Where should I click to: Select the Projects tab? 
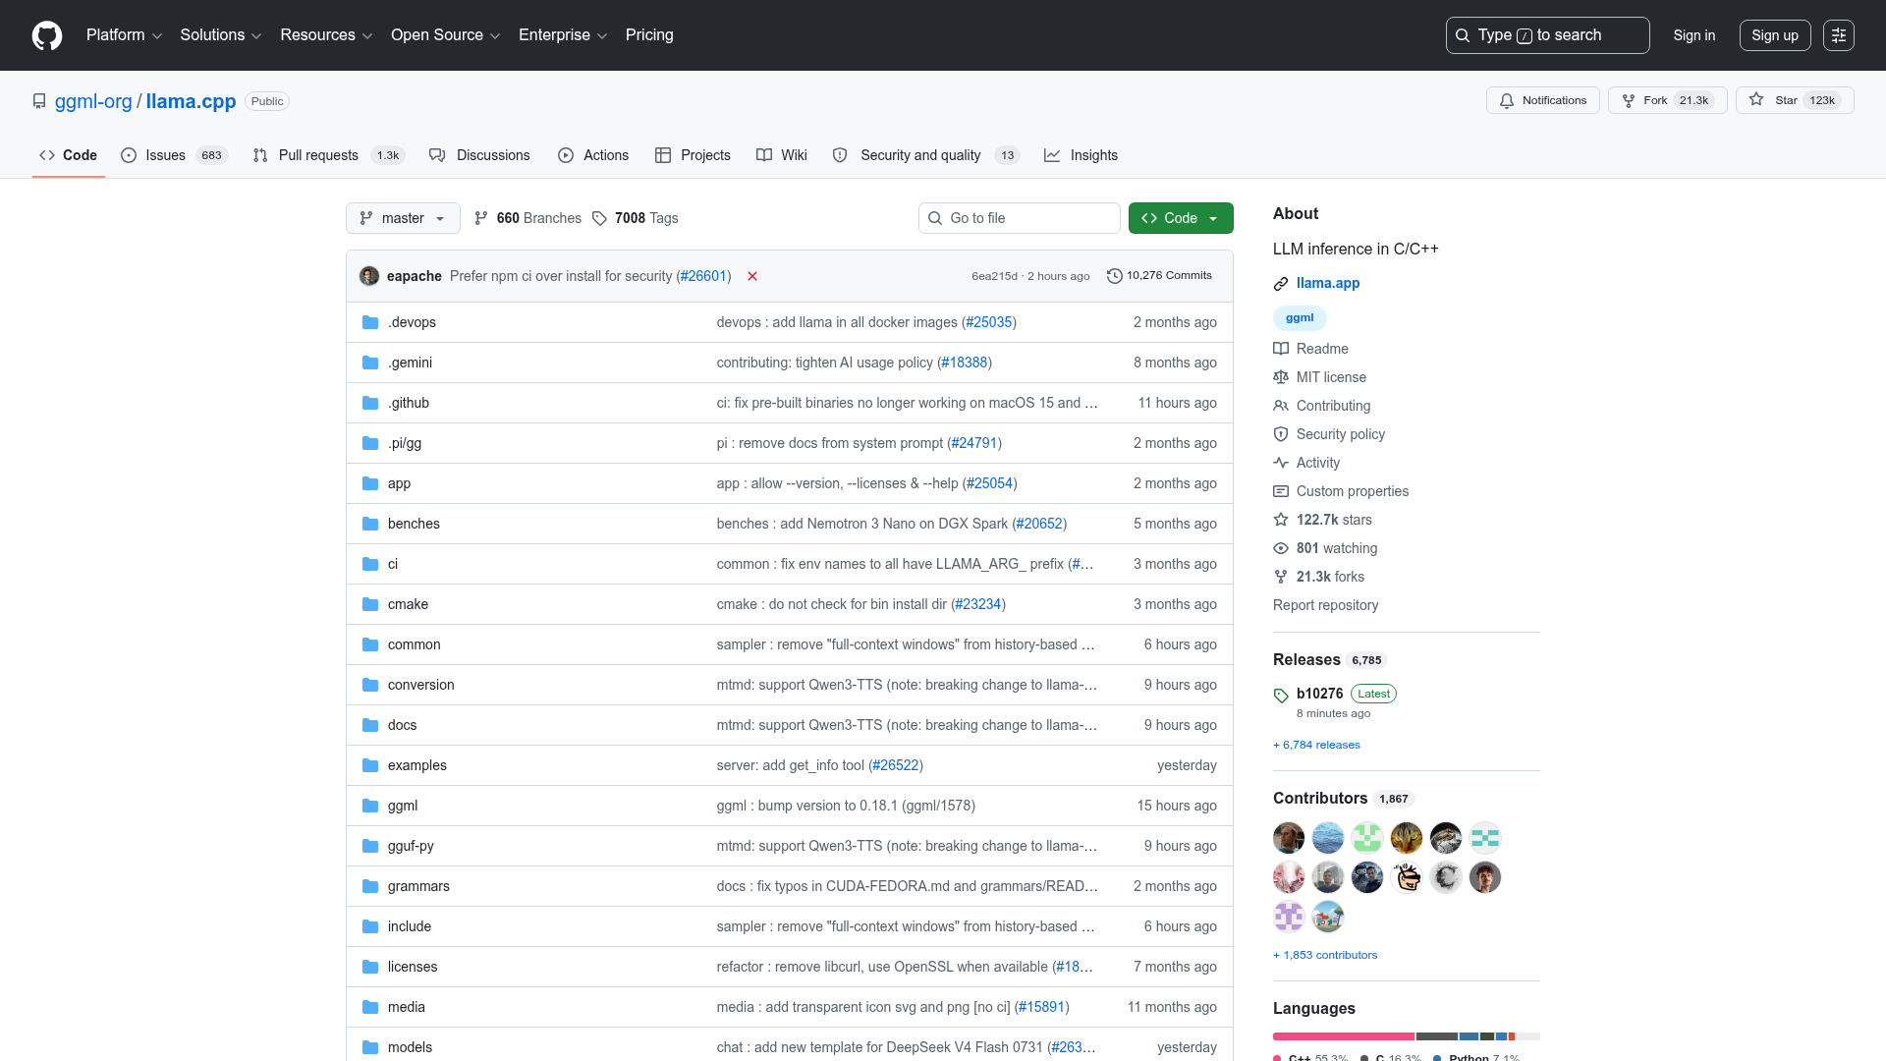coord(693,155)
